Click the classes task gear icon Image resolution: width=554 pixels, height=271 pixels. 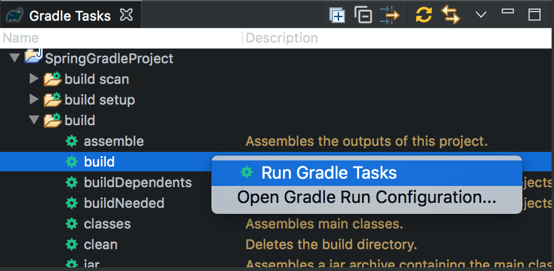click(72, 224)
